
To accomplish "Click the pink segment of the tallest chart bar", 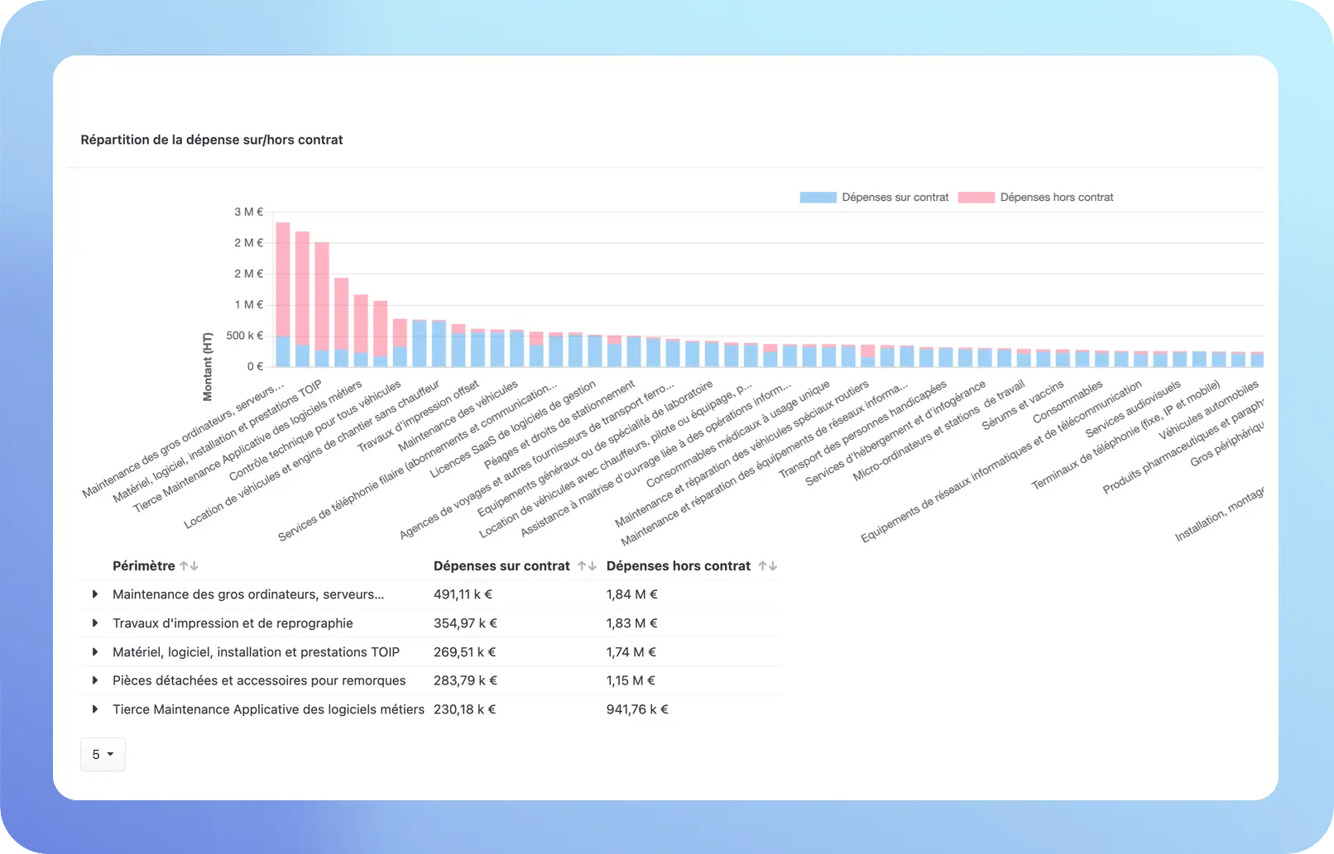I will (282, 277).
